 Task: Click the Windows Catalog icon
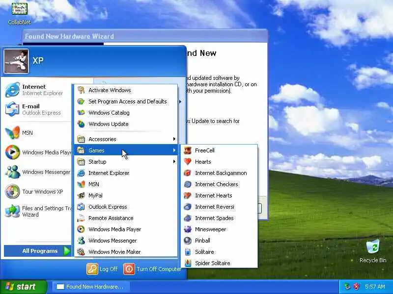point(81,113)
